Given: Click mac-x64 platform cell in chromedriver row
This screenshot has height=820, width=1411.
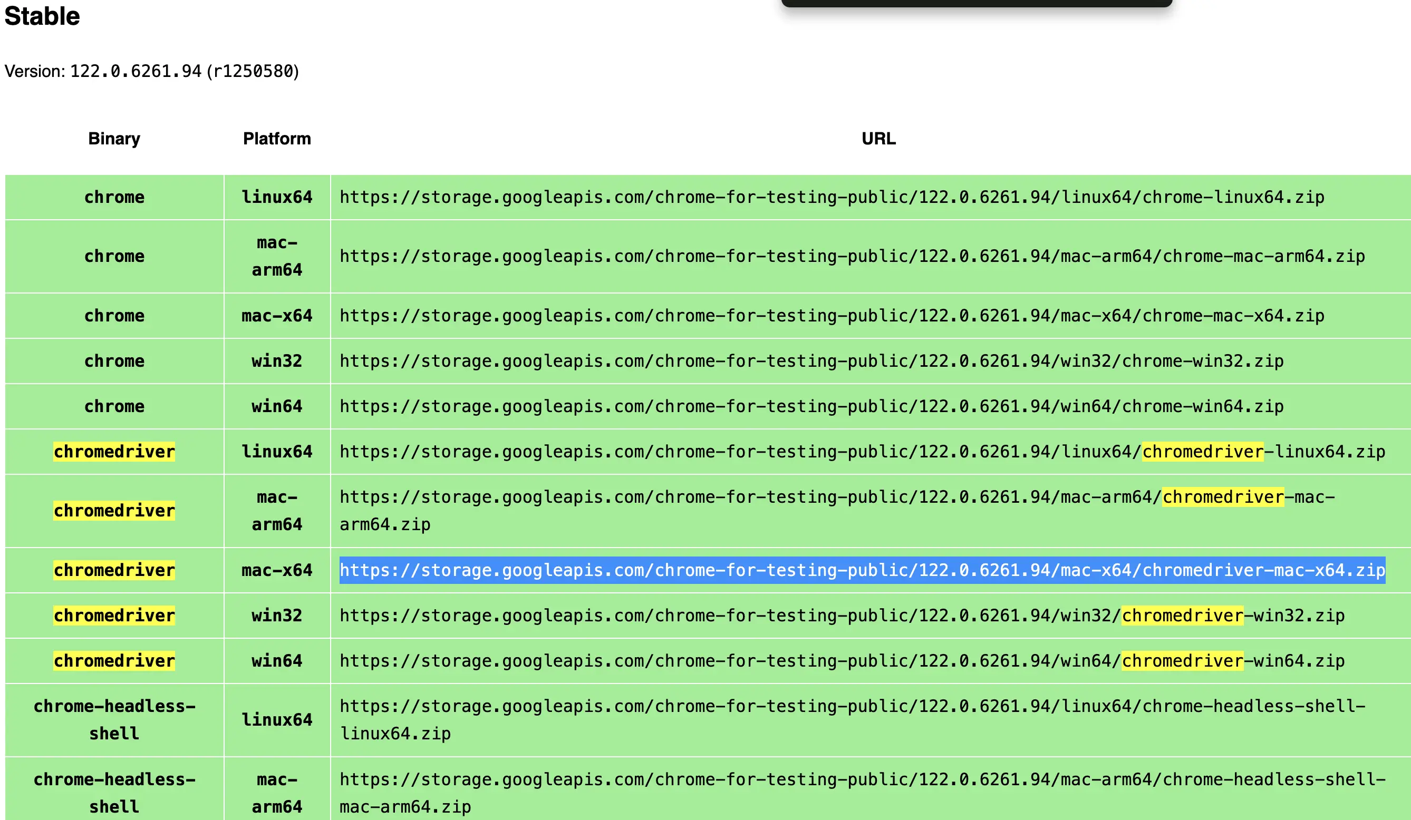Looking at the screenshot, I should [277, 570].
